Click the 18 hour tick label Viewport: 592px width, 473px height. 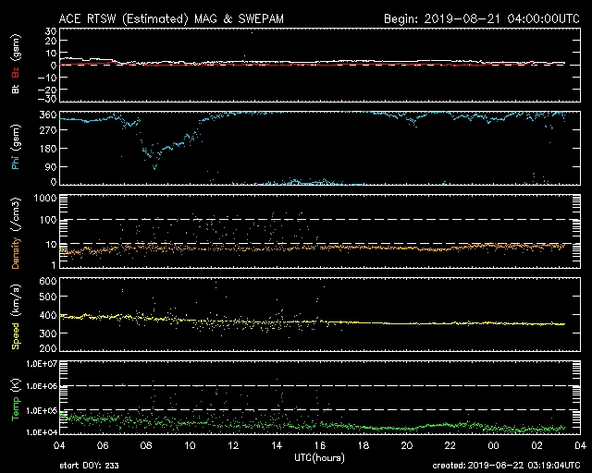coord(364,445)
